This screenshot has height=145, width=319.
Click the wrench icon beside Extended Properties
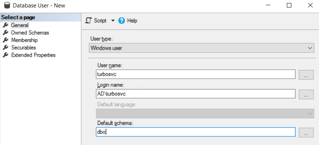tap(6, 55)
